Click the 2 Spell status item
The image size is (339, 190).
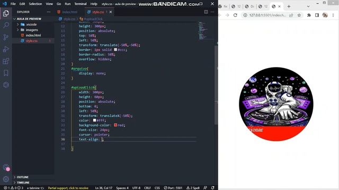click(193, 188)
